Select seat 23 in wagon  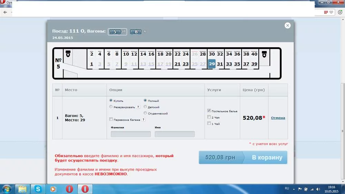[186, 64]
